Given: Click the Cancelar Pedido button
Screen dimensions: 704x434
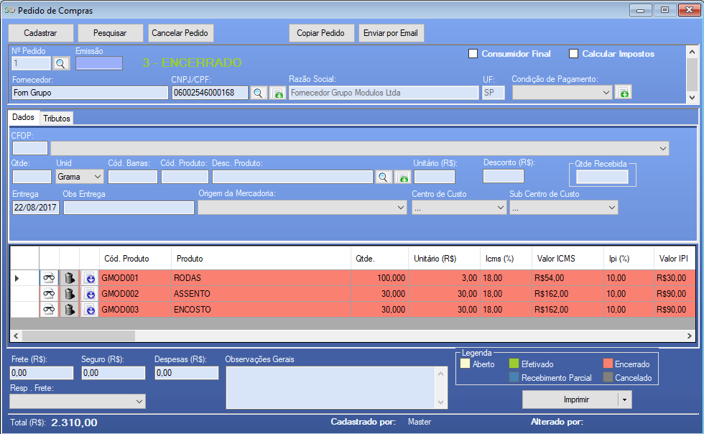Looking at the screenshot, I should (x=180, y=33).
